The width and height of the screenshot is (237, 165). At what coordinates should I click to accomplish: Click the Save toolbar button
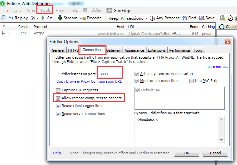pyautogui.click(x=207, y=18)
